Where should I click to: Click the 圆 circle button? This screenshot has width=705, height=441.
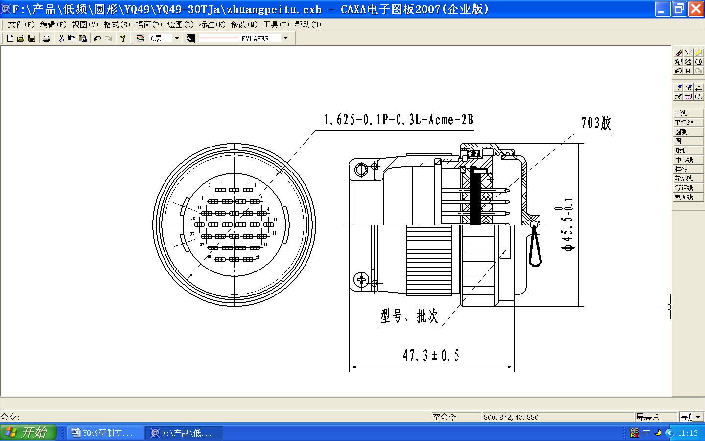tap(688, 141)
